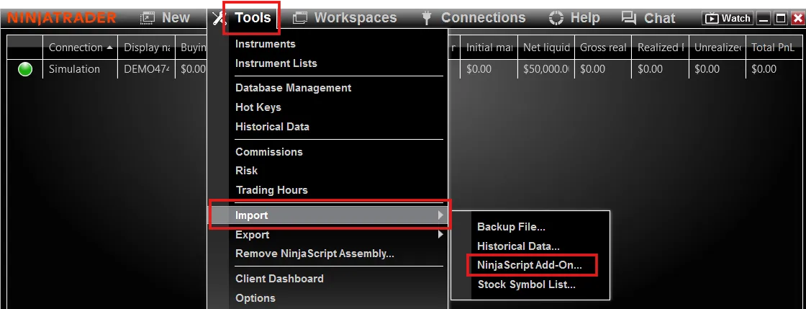806x309 pixels.
Task: Click the DEMO474 display name cell
Action: pos(147,69)
